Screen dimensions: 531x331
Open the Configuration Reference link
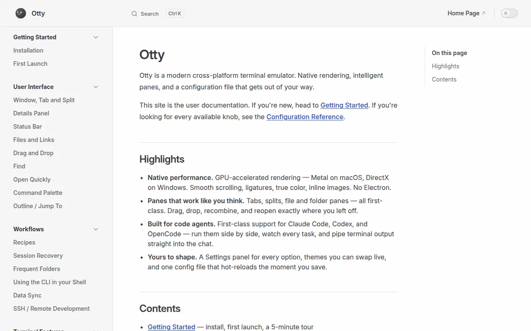click(305, 117)
